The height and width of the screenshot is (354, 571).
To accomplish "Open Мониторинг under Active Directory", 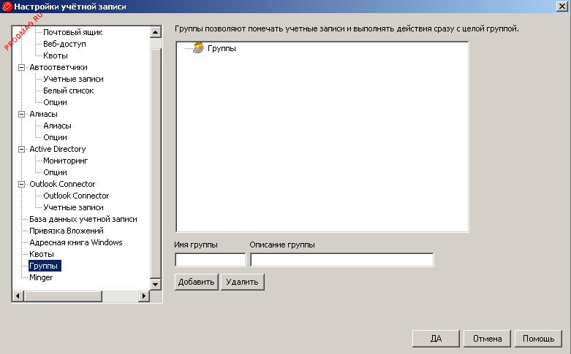I will coord(65,161).
